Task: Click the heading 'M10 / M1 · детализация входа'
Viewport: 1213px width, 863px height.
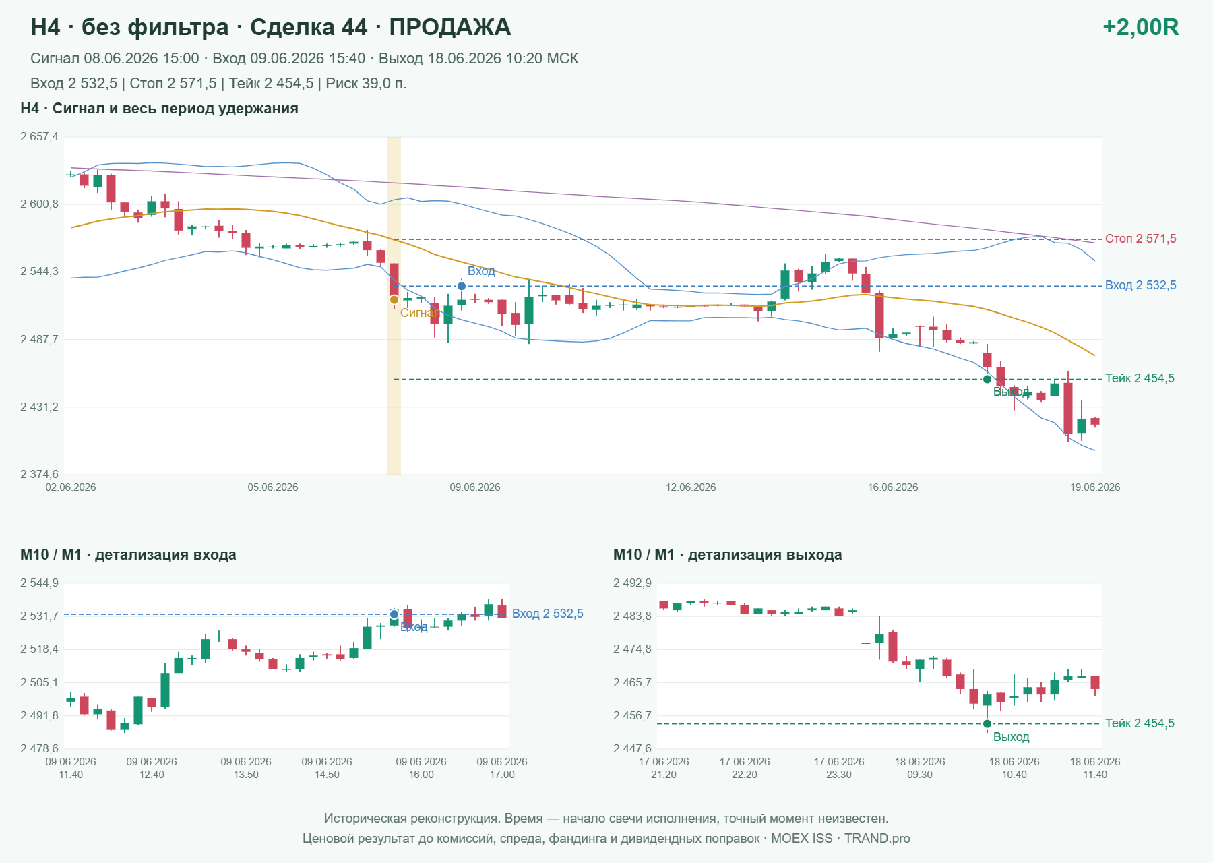Action: tap(128, 555)
